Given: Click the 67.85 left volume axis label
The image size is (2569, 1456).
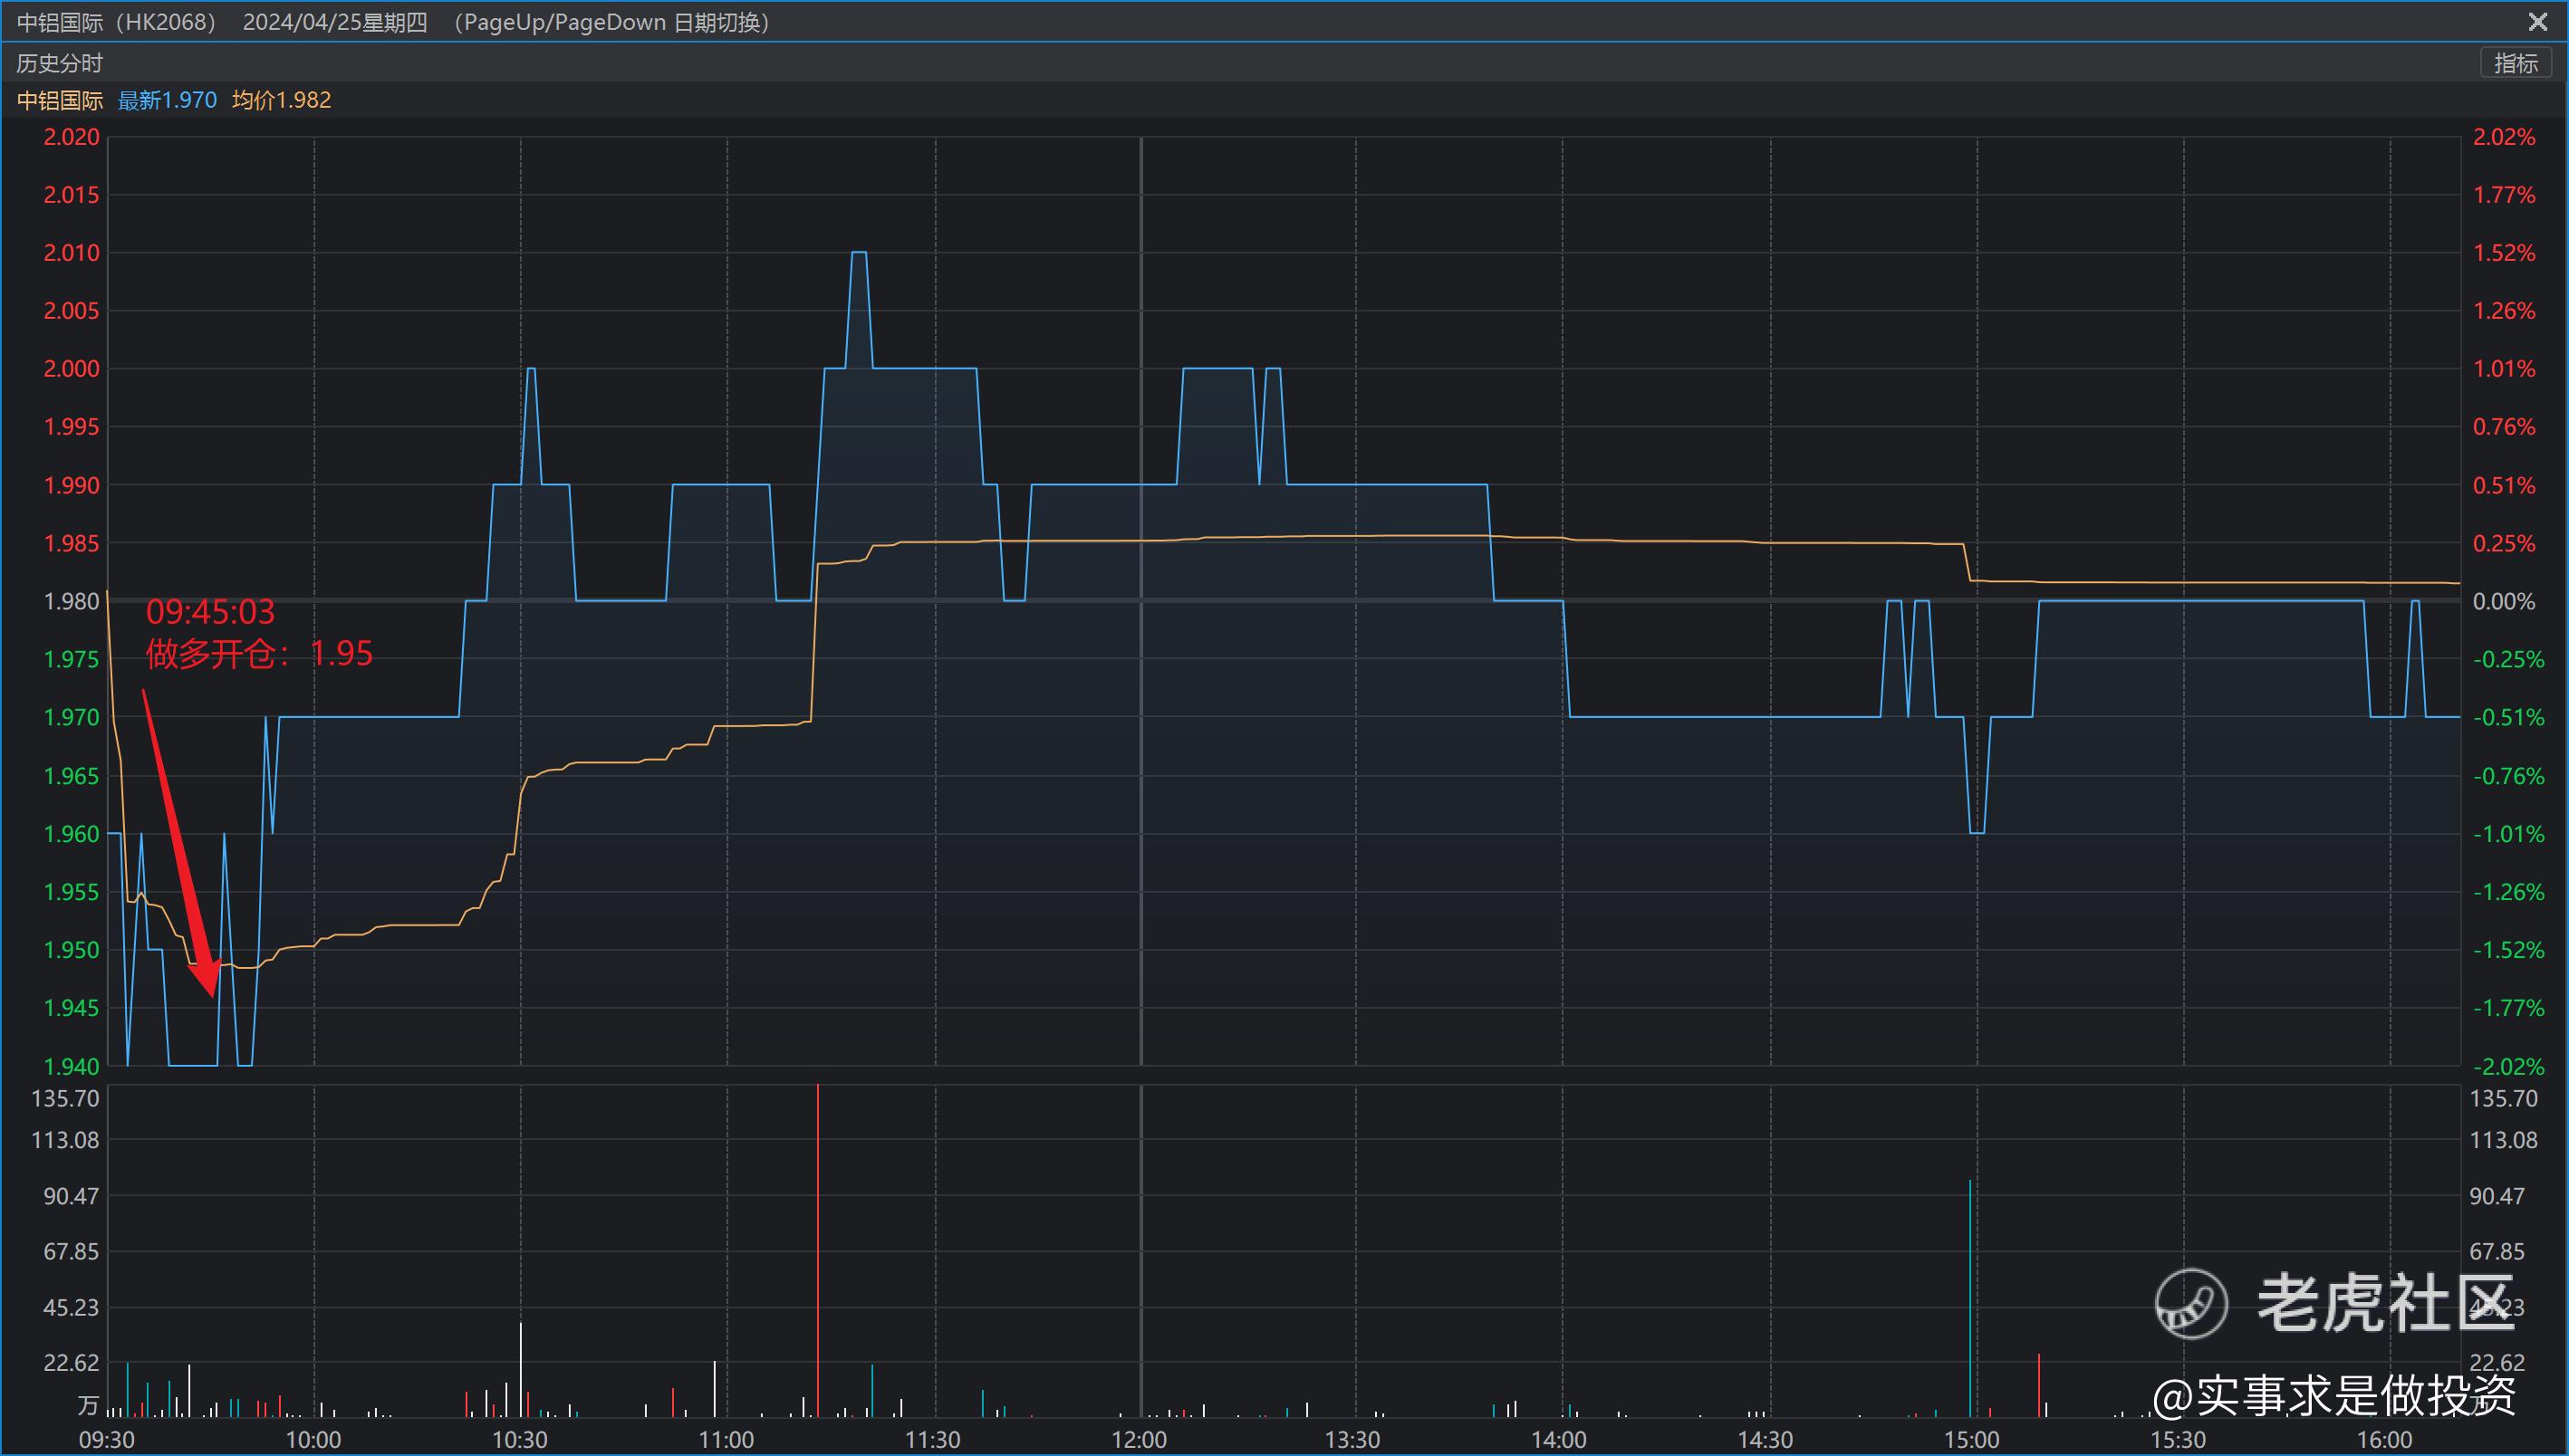Looking at the screenshot, I should (x=71, y=1252).
